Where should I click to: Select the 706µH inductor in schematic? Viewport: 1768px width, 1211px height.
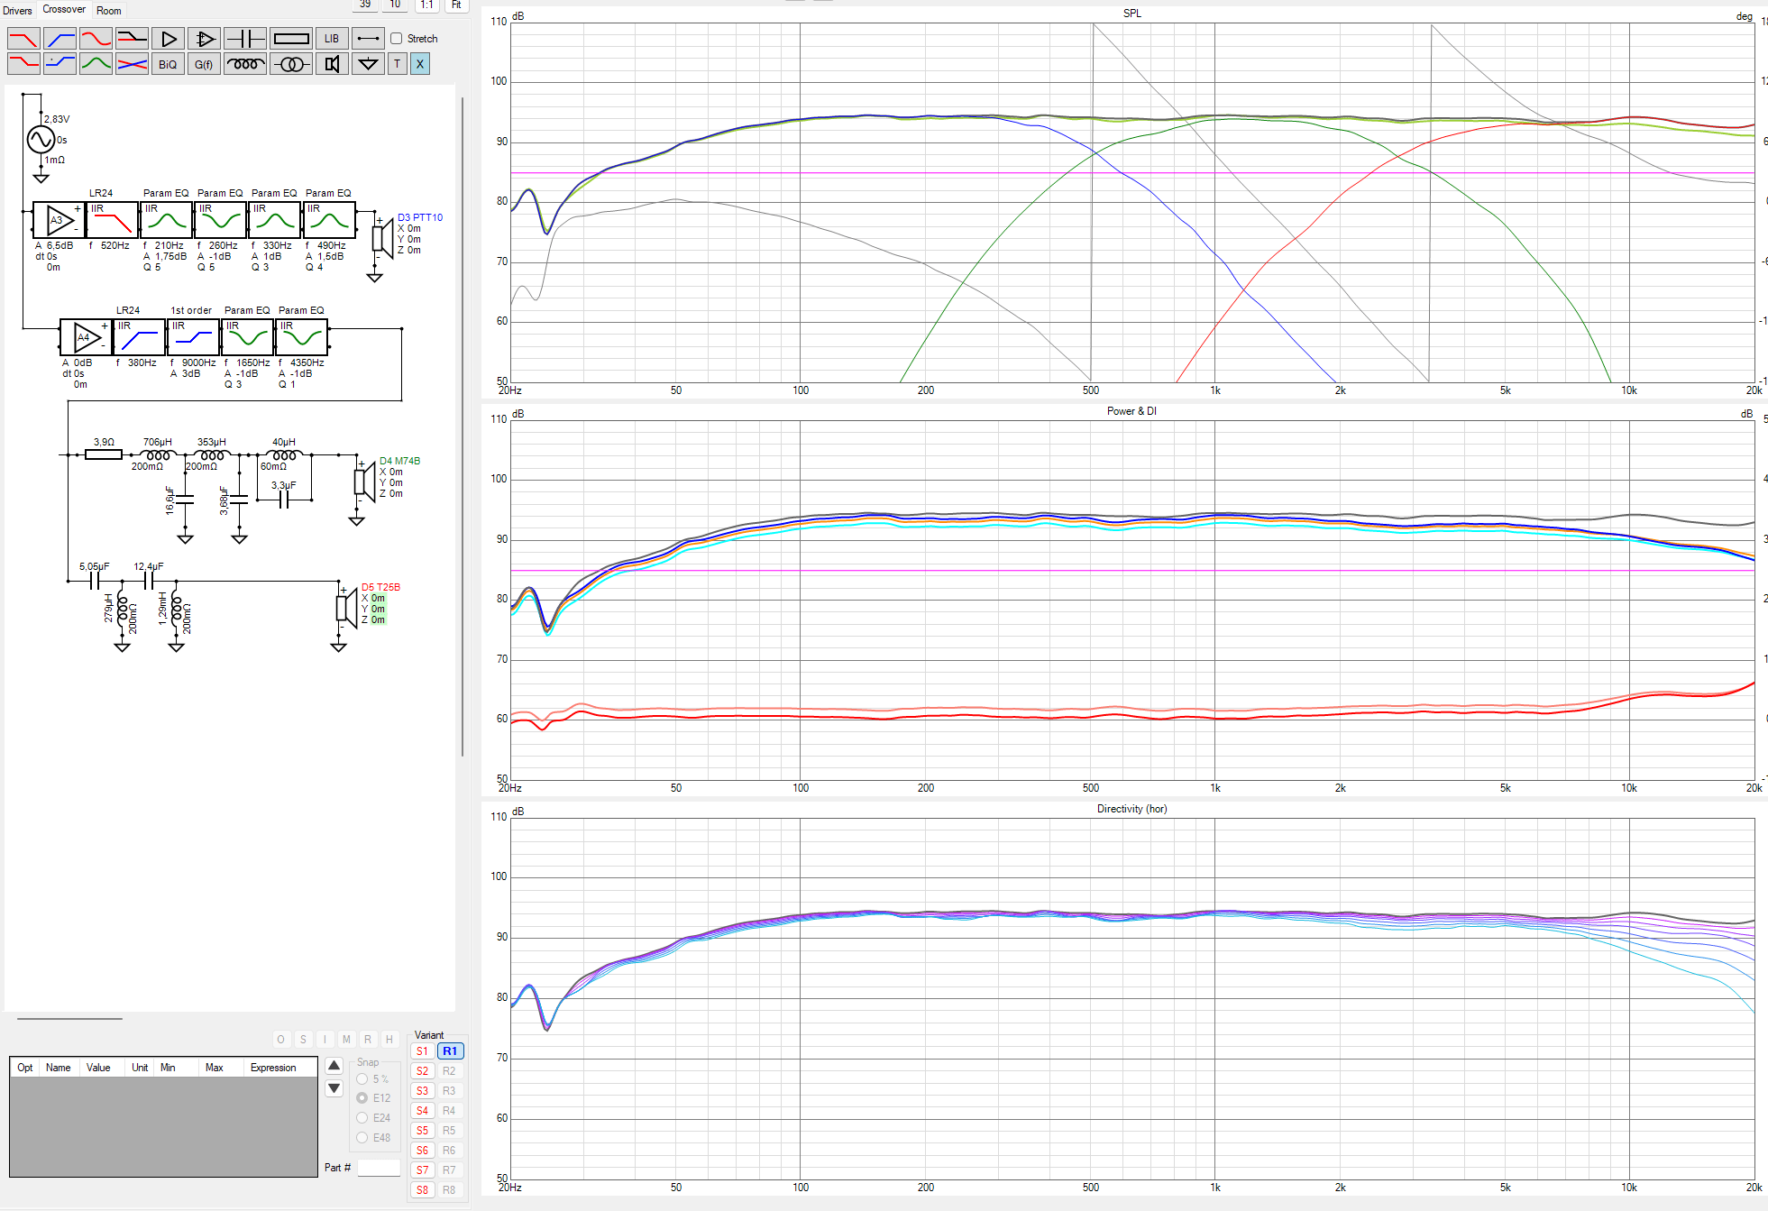[x=158, y=455]
